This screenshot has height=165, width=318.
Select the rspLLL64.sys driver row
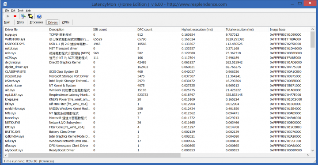click(157, 95)
